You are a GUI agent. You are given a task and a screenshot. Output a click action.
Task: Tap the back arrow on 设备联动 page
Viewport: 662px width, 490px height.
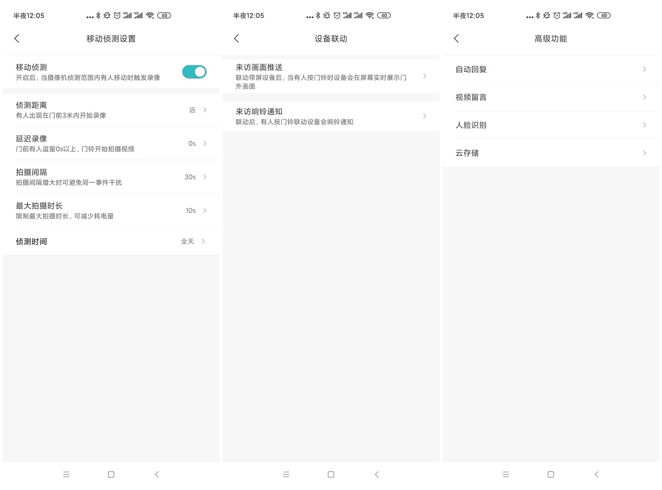236,38
